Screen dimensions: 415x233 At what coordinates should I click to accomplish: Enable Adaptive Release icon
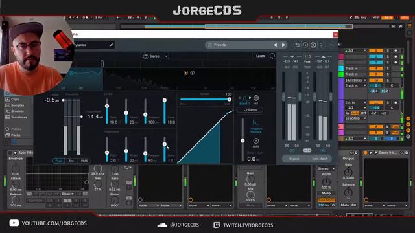click(x=255, y=126)
